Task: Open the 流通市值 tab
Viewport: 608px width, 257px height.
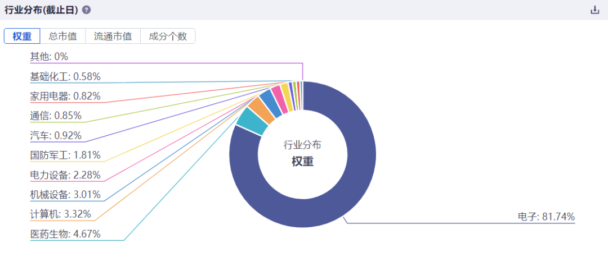Action: [x=113, y=36]
